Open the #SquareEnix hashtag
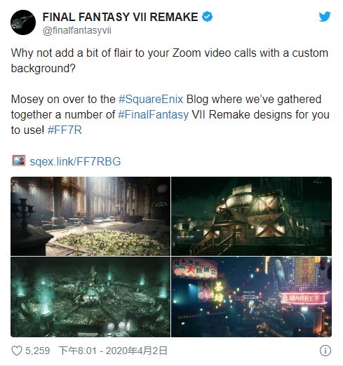The width and height of the screenshot is (343, 366). tap(151, 99)
